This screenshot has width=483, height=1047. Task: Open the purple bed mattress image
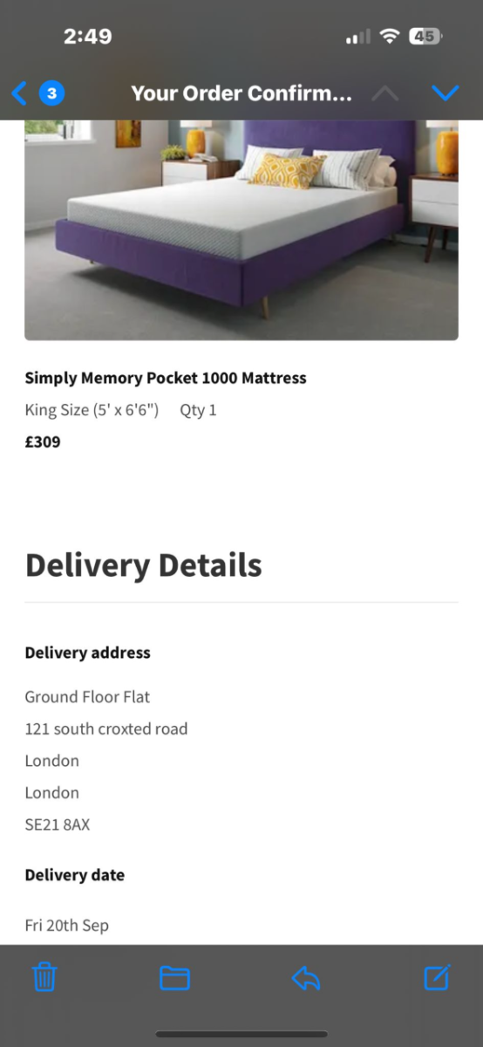(241, 230)
